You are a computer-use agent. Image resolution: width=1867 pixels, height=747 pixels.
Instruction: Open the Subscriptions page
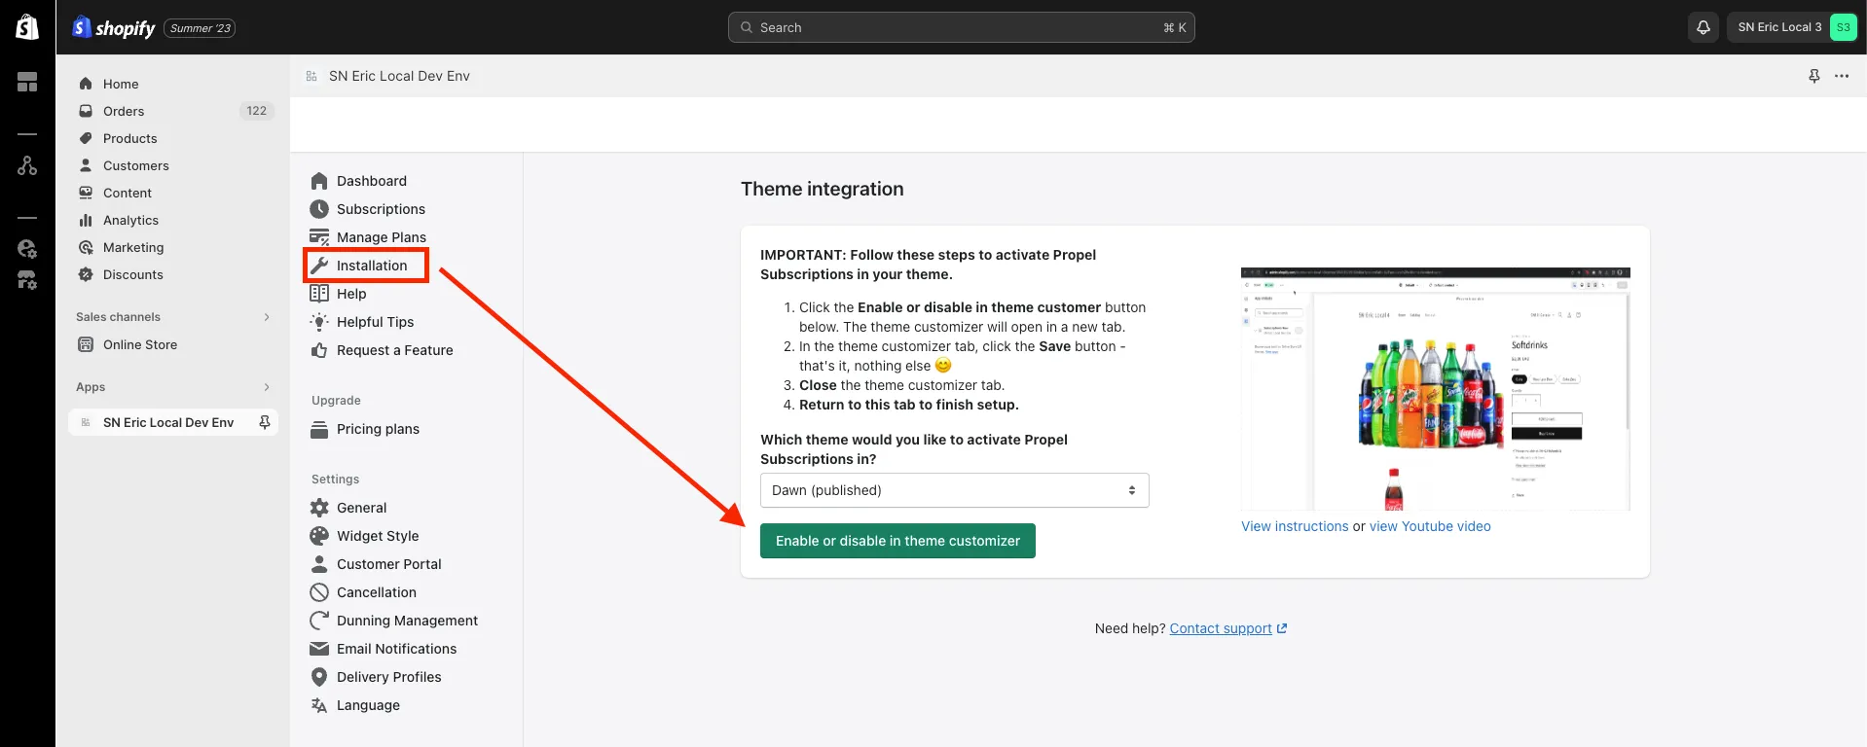coord(381,209)
